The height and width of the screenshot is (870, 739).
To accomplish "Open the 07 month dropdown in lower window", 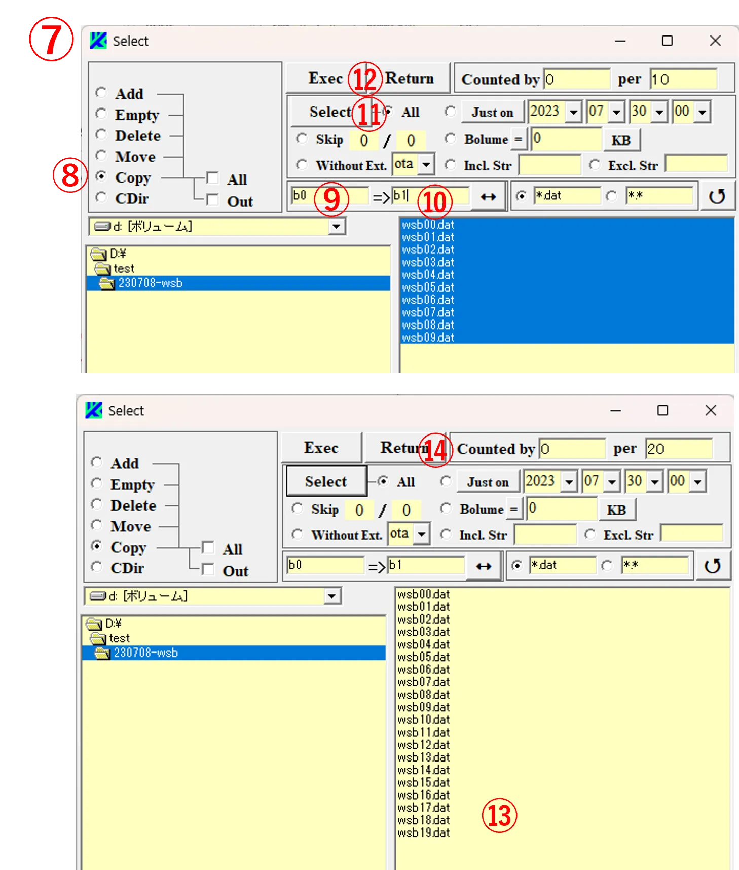I will coord(612,482).
